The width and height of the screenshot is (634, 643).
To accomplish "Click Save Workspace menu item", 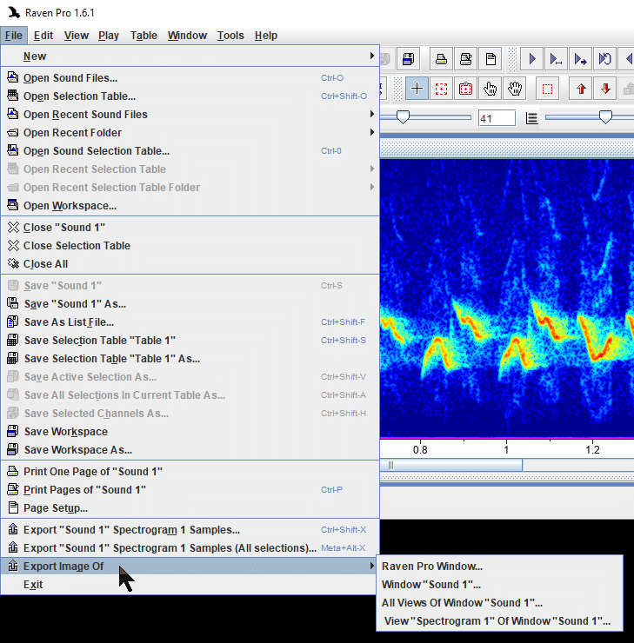I will point(190,431).
